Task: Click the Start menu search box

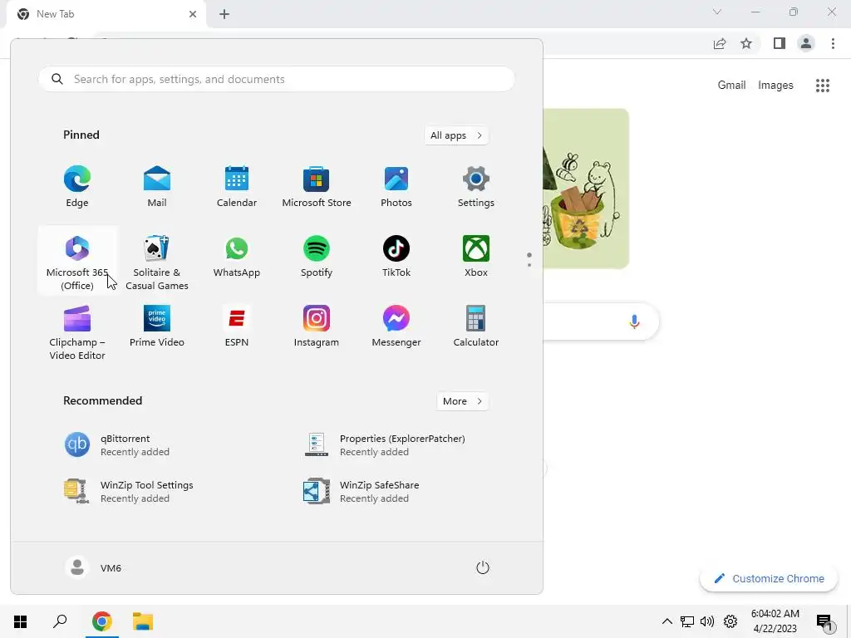Action: pos(276,79)
